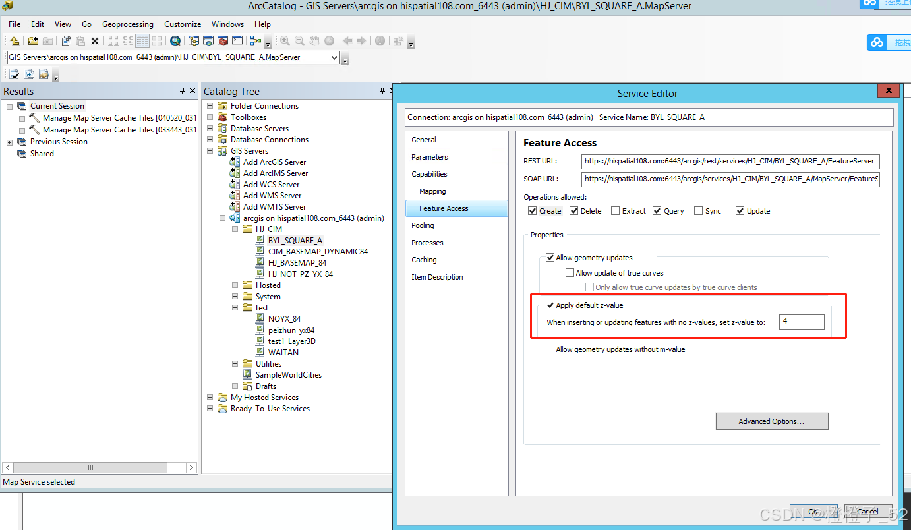Click Results panel horizontal scrollbar right arrow
Viewport: 911px width, 530px height.
click(x=192, y=467)
